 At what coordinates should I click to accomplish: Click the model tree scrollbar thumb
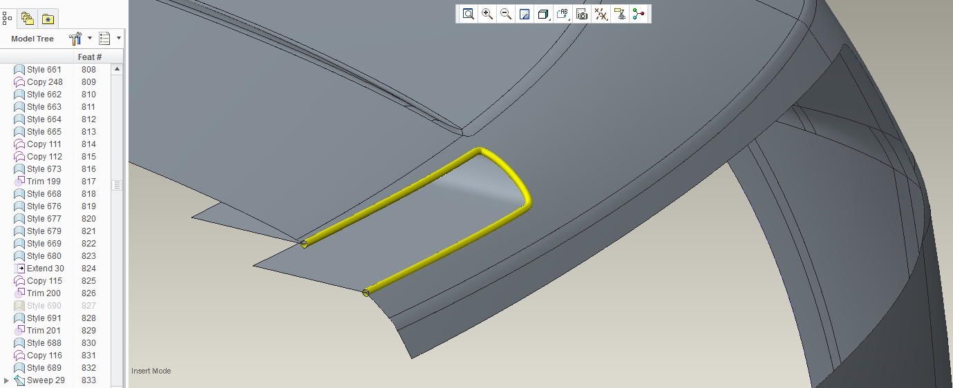117,185
